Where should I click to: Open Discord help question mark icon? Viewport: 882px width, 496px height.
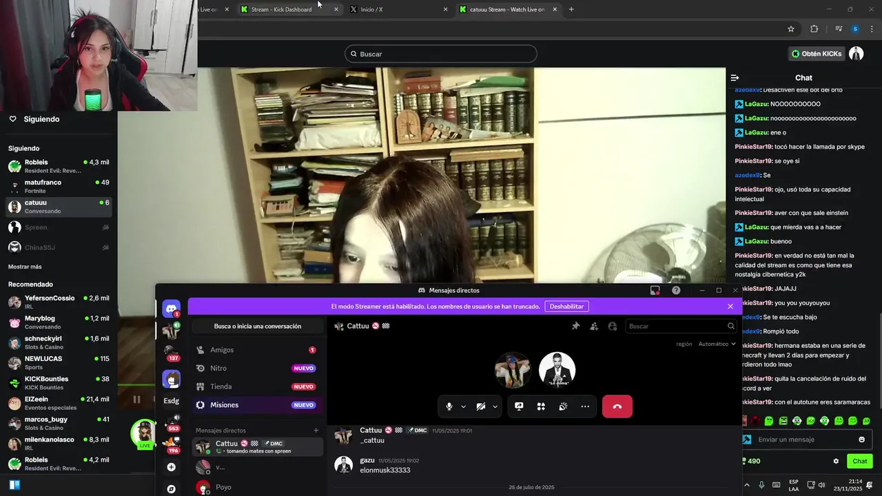point(676,290)
